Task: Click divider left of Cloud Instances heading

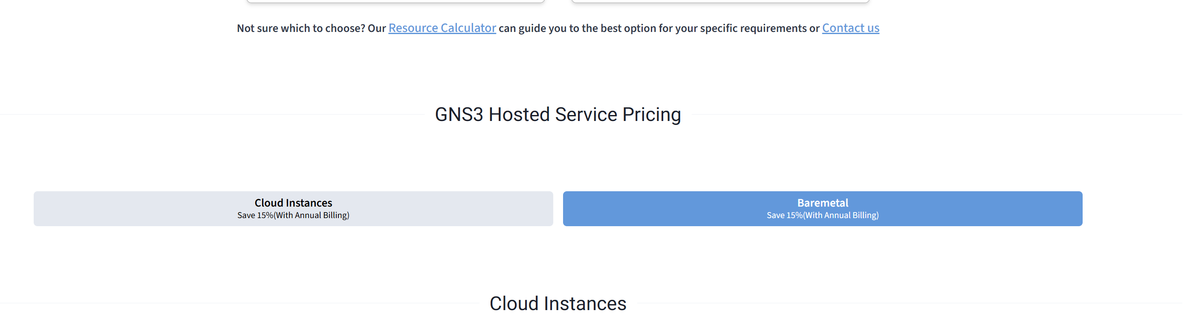Action: pyautogui.click(x=233, y=303)
